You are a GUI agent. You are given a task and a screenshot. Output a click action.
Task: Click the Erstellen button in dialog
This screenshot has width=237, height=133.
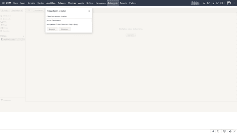[x=52, y=29]
